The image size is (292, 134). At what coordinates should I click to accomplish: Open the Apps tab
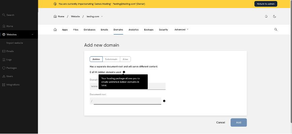[65, 29]
